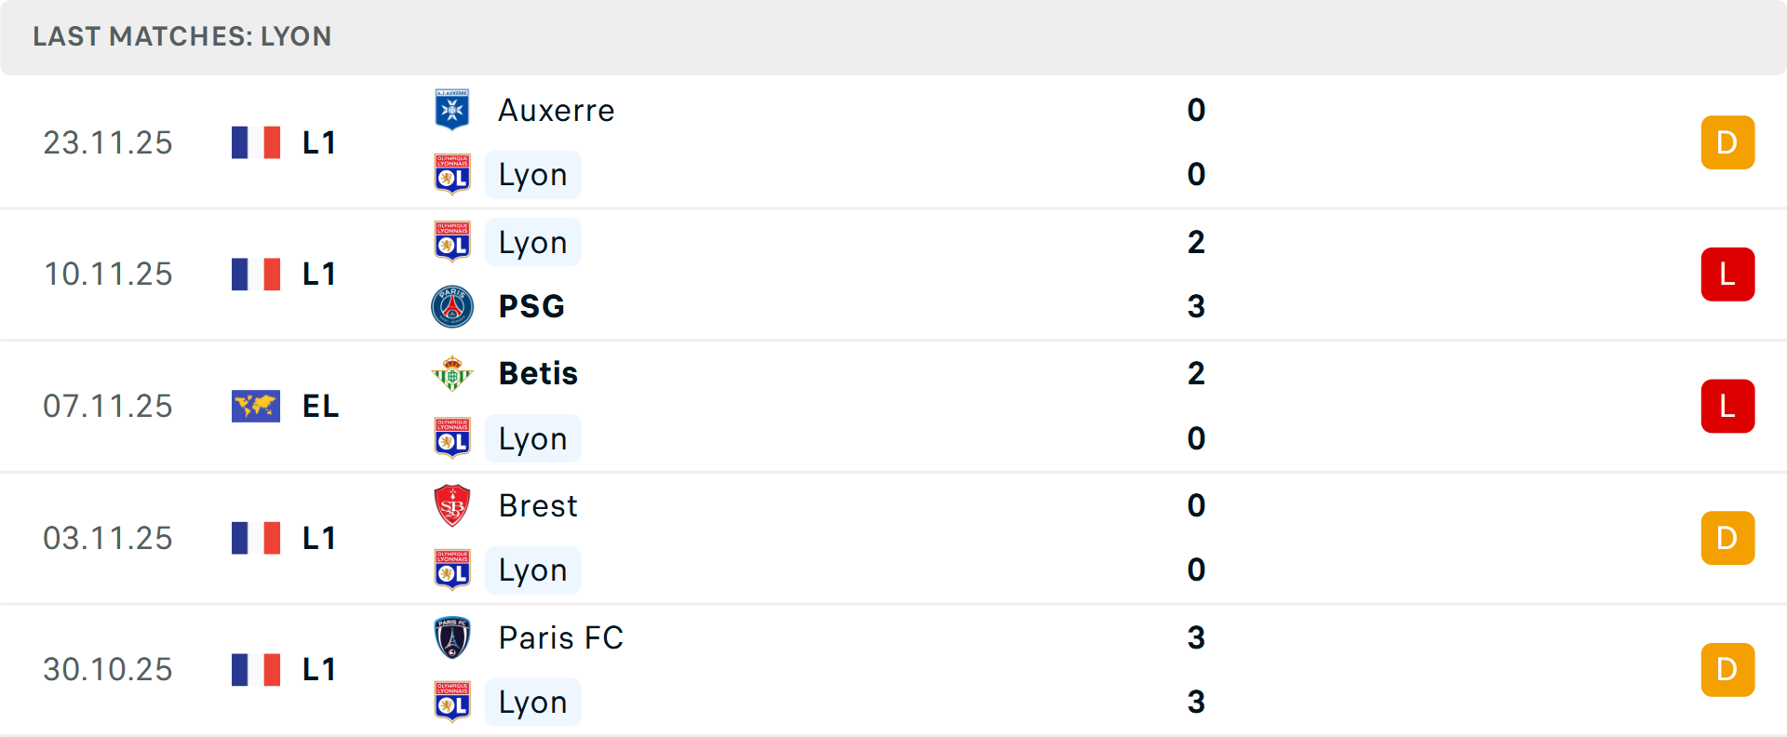
Task: Click the Paris FC club crest
Action: point(452,637)
